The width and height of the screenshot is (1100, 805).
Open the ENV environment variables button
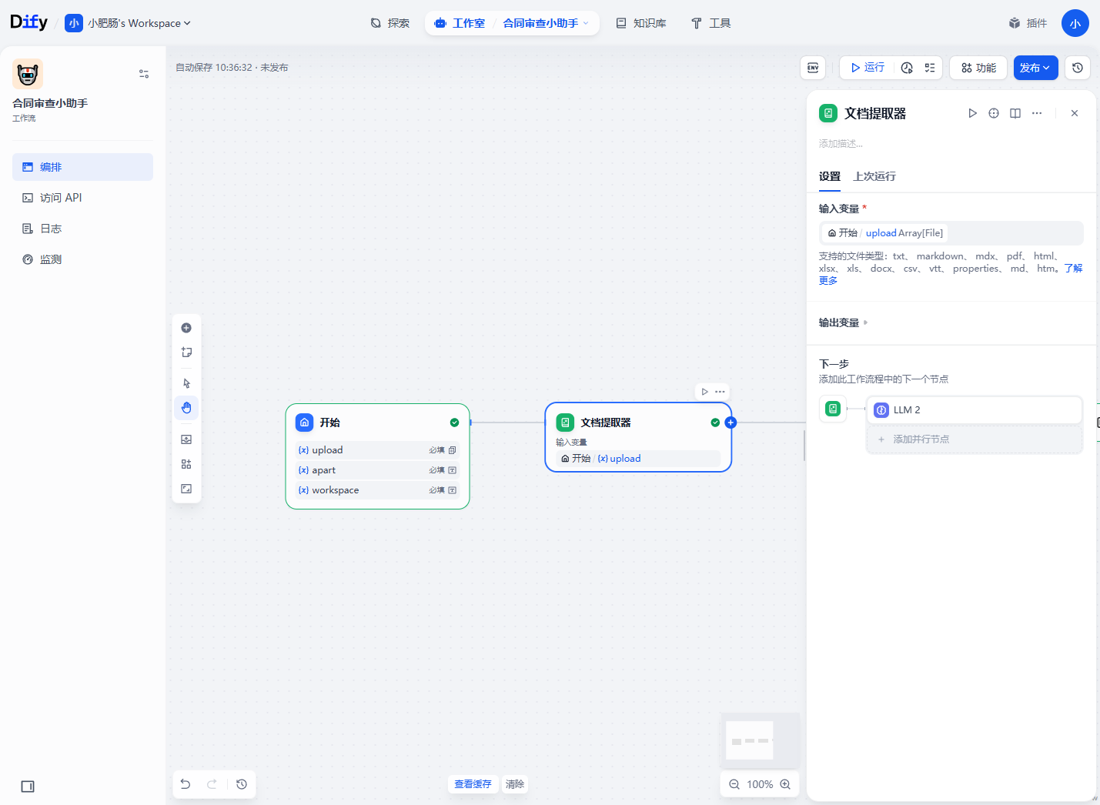[x=813, y=68]
